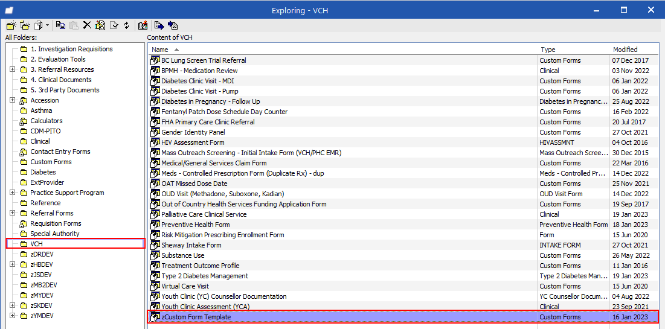Select Risk Mitigation Prescribing Enrollment Form

[223, 235]
